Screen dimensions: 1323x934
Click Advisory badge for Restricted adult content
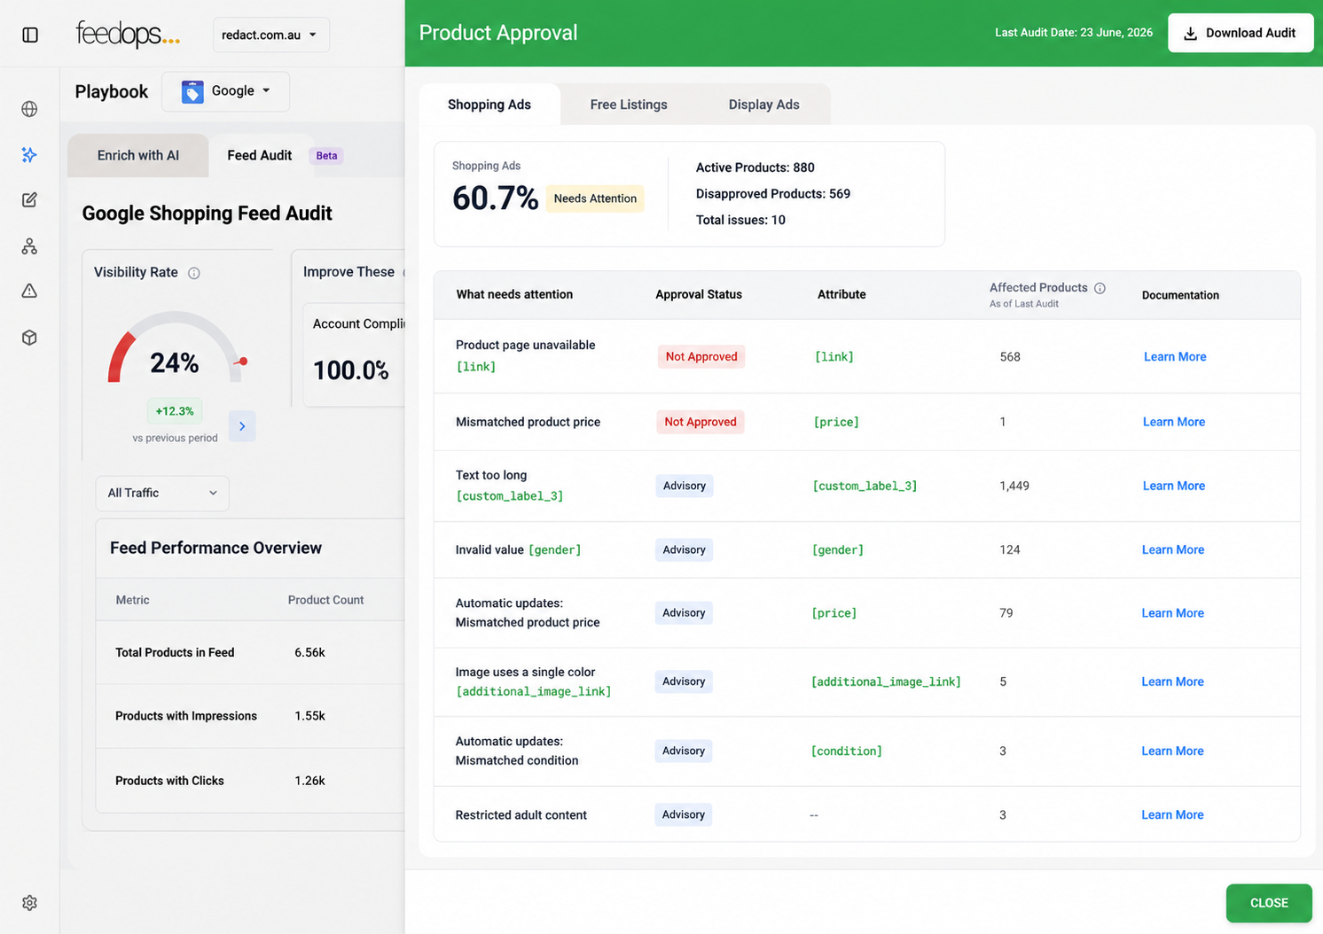684,814
